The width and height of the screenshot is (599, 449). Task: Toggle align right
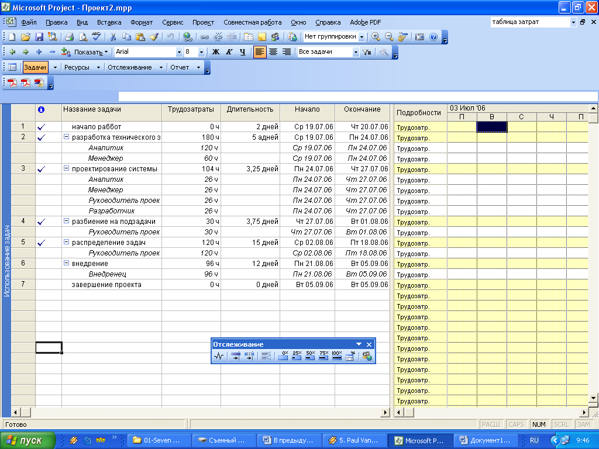point(287,52)
